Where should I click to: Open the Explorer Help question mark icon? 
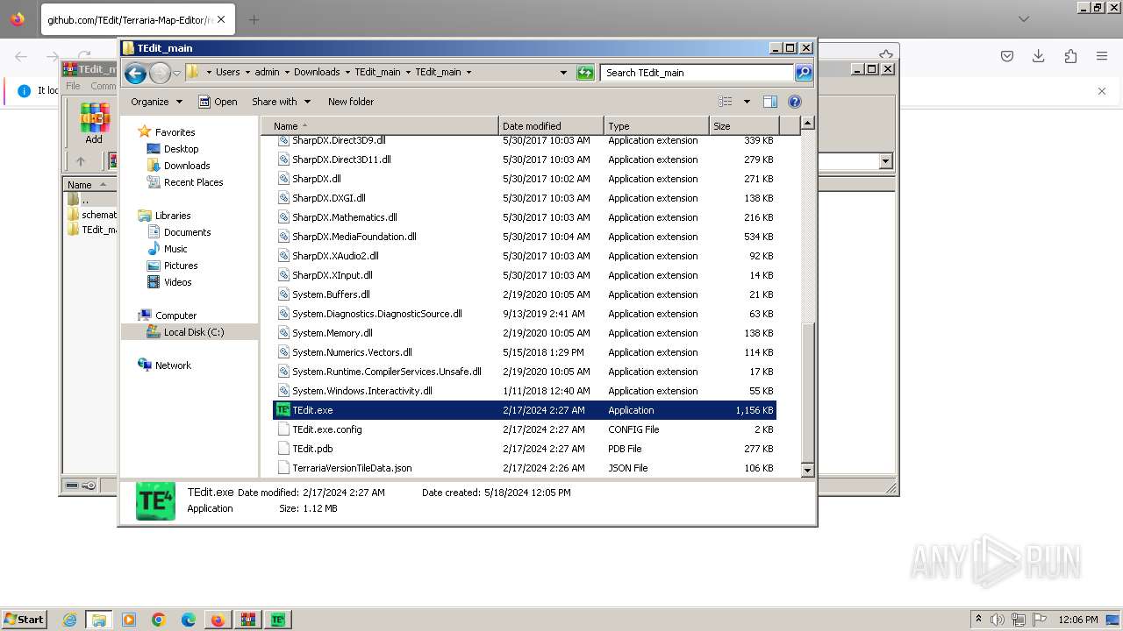[795, 102]
